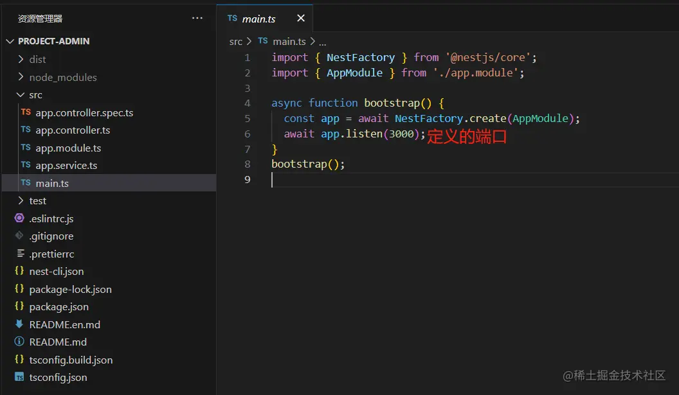Click the braces icon beside nest-cli.json
679x395 pixels.
coord(19,271)
